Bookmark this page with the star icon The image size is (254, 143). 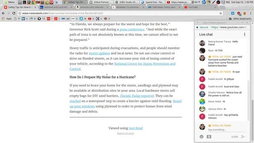221,13
